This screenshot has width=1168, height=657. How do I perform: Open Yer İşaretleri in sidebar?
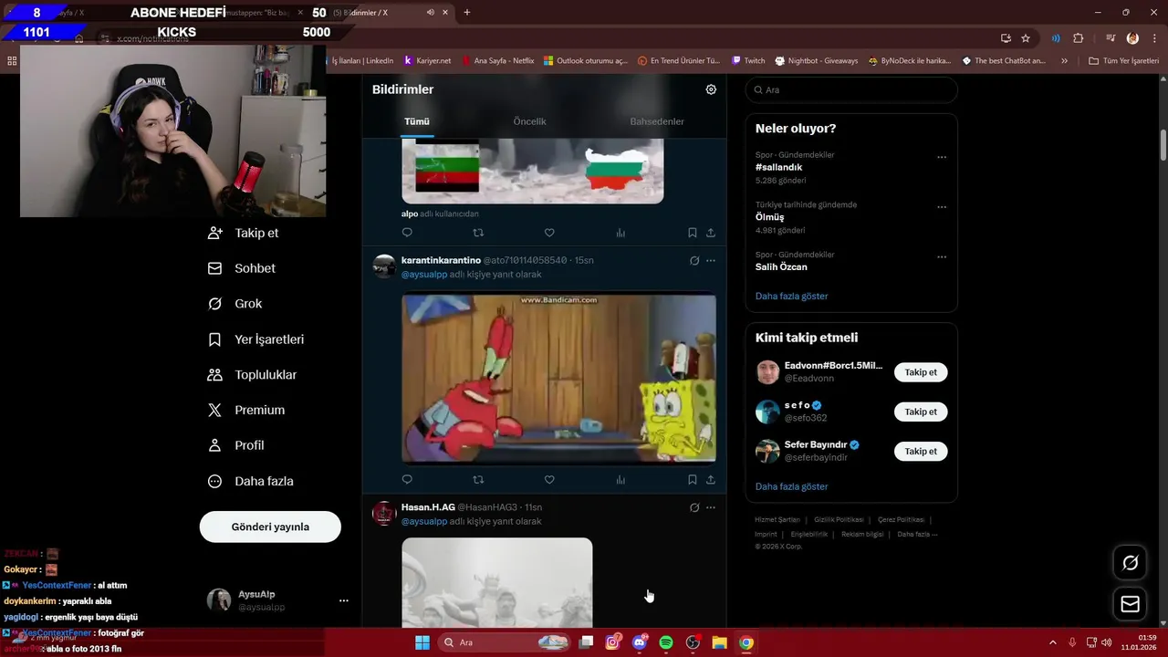point(256,339)
